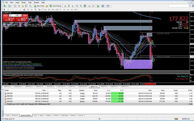Toggle the Market Watch window
194x121 pixels.
point(15,6)
